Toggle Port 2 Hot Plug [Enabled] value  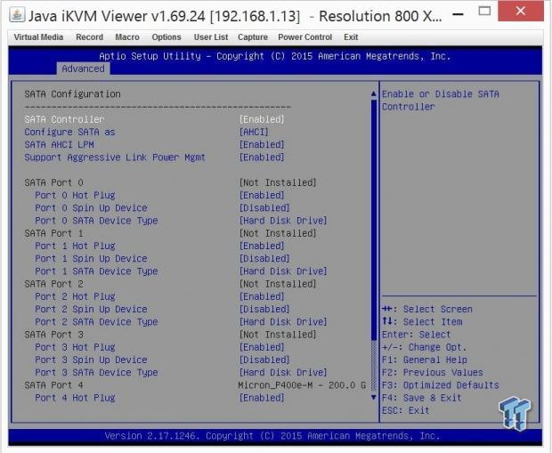pos(262,296)
